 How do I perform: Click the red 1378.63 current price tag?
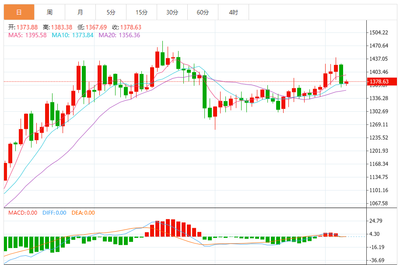coord(382,81)
